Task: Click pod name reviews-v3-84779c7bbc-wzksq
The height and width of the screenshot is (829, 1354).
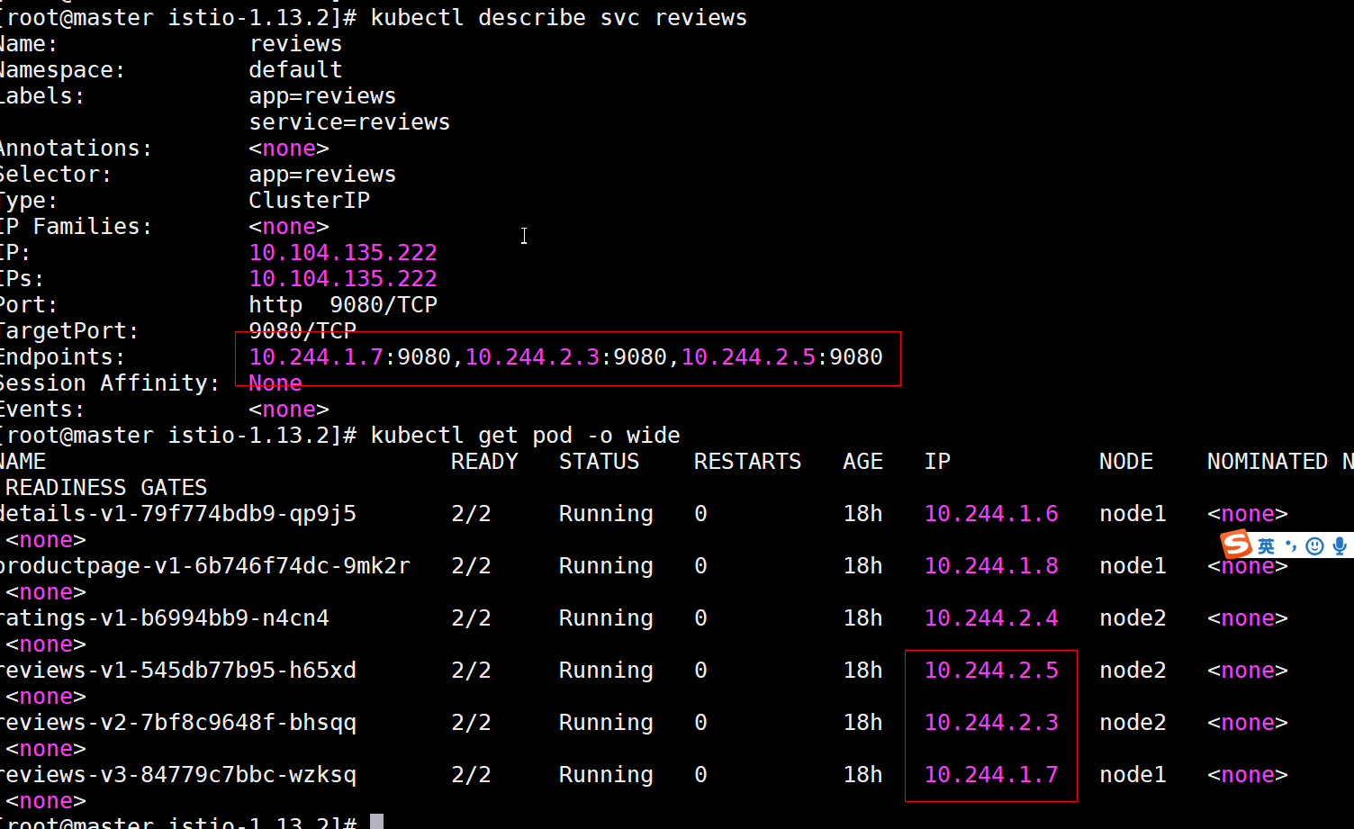Action: tap(177, 775)
